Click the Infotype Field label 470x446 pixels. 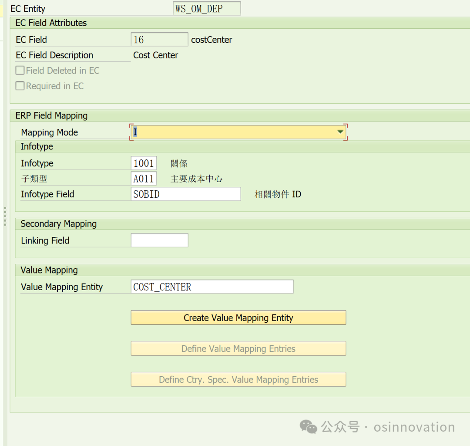click(47, 194)
